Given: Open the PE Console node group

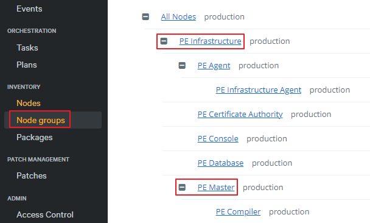Looking at the screenshot, I should point(218,139).
